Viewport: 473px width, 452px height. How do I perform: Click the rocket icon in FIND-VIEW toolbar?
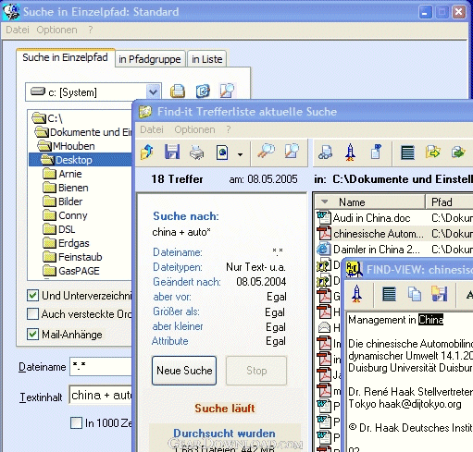356,293
